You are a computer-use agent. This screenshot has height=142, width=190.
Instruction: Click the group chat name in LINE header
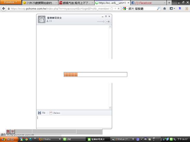54,18
